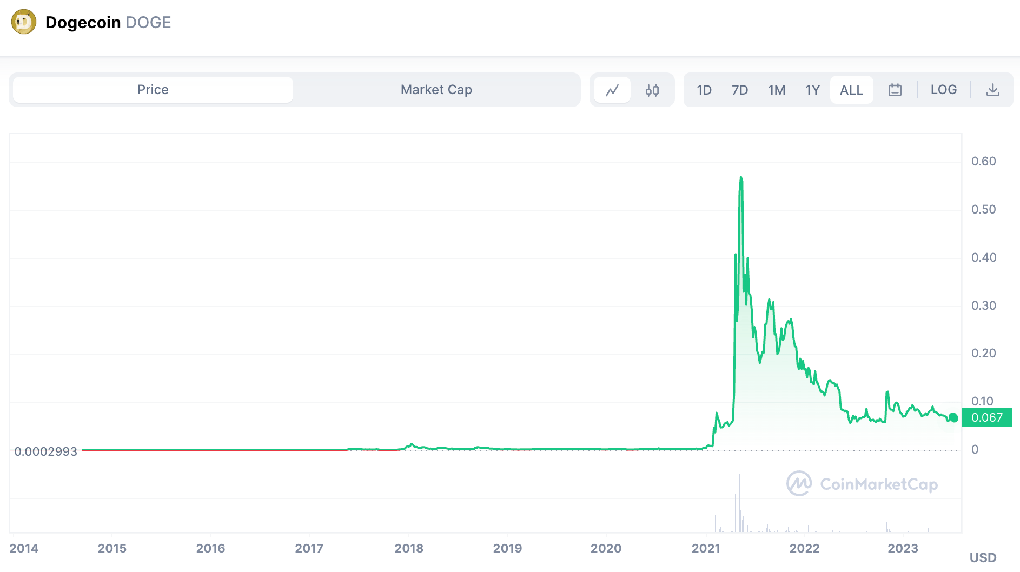Click the 2018 label on time axis
The height and width of the screenshot is (572, 1020).
(409, 548)
